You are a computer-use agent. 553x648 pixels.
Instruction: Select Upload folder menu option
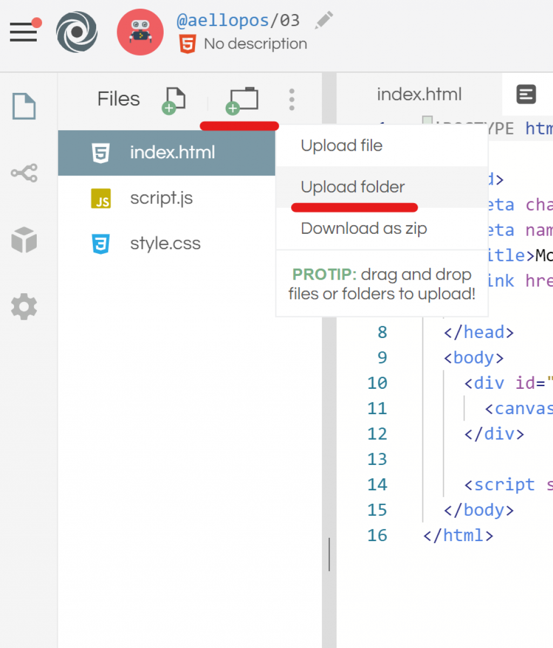(353, 187)
